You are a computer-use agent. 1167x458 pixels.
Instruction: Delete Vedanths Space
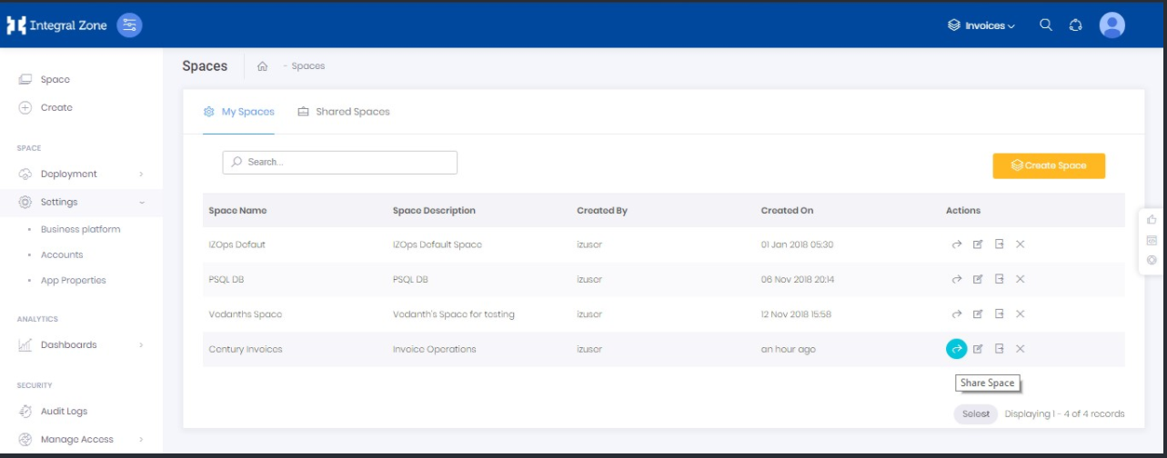click(1020, 314)
